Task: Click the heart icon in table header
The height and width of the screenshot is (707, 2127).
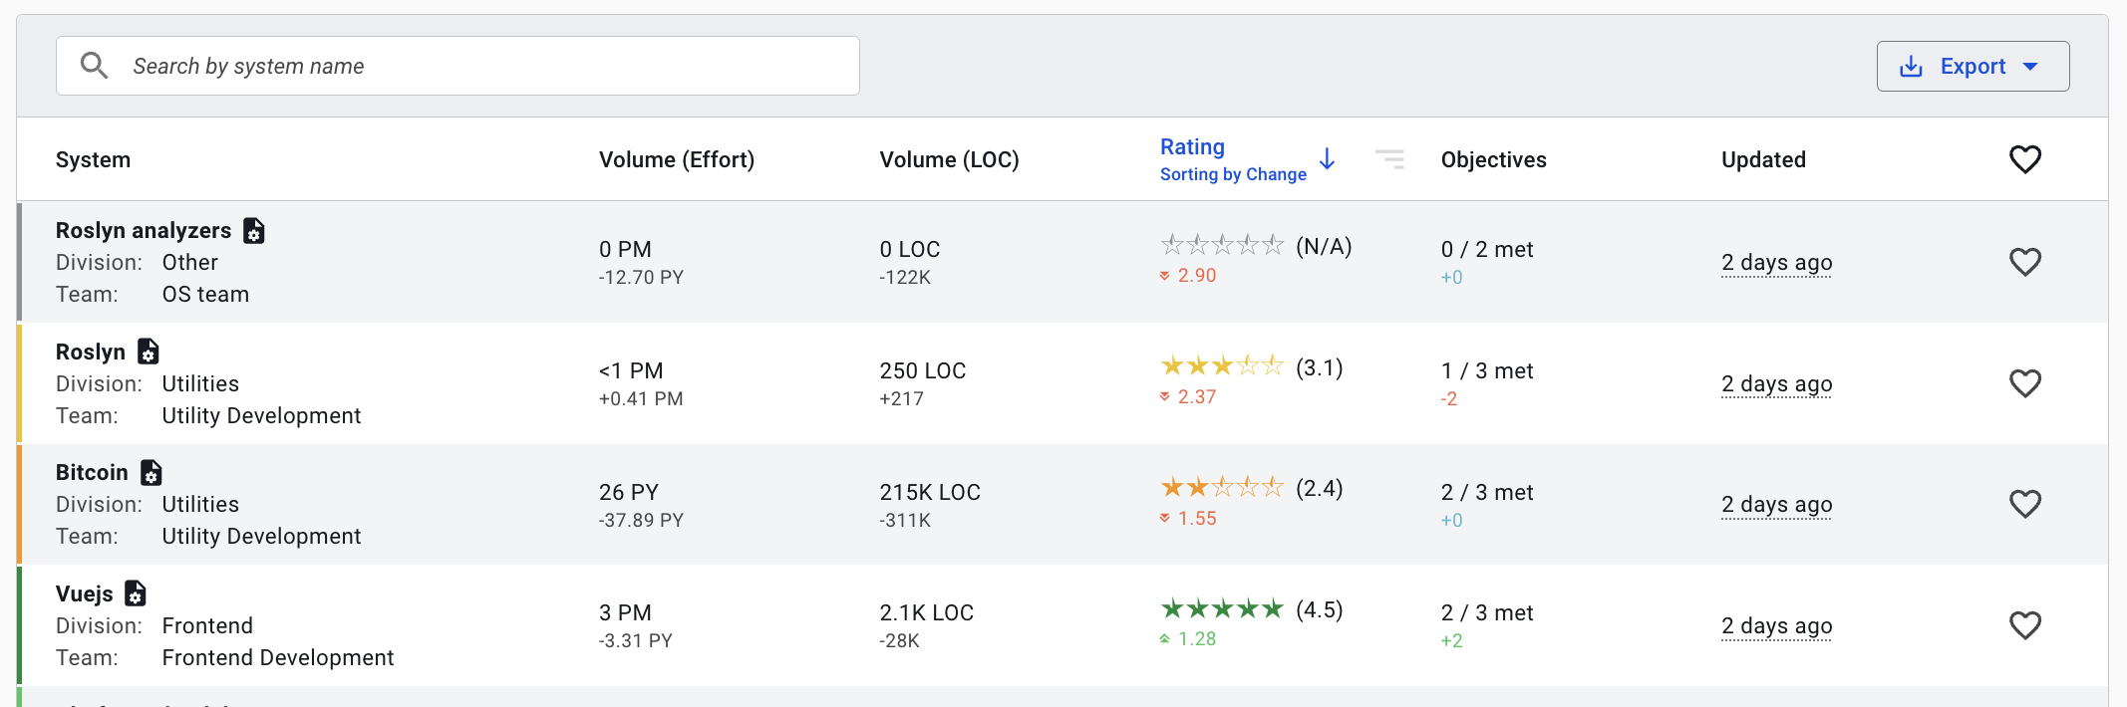Action: pos(2024,159)
